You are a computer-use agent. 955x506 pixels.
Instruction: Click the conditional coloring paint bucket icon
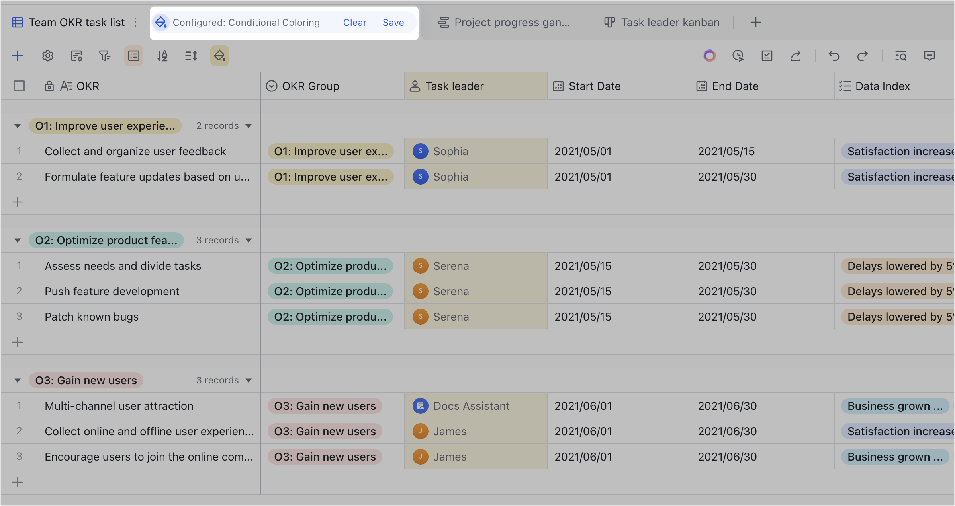[x=219, y=56]
